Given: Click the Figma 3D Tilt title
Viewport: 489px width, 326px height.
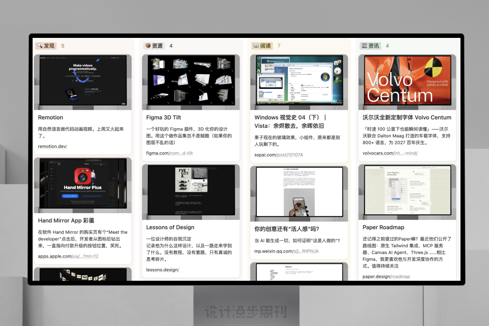Looking at the screenshot, I should pos(164,117).
